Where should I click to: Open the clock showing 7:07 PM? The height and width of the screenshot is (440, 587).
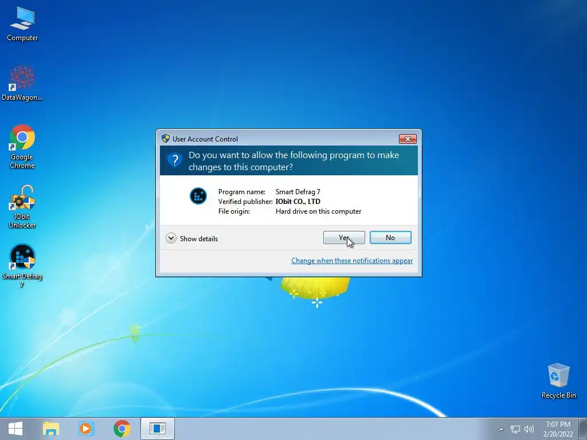pyautogui.click(x=558, y=429)
